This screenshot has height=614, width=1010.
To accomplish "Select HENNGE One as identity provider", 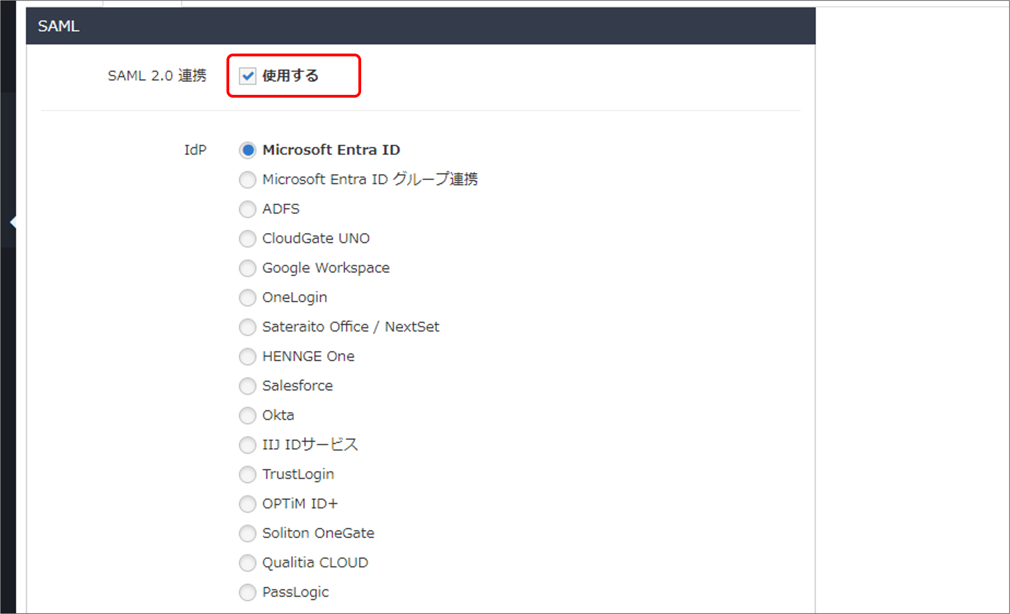I will click(x=248, y=356).
